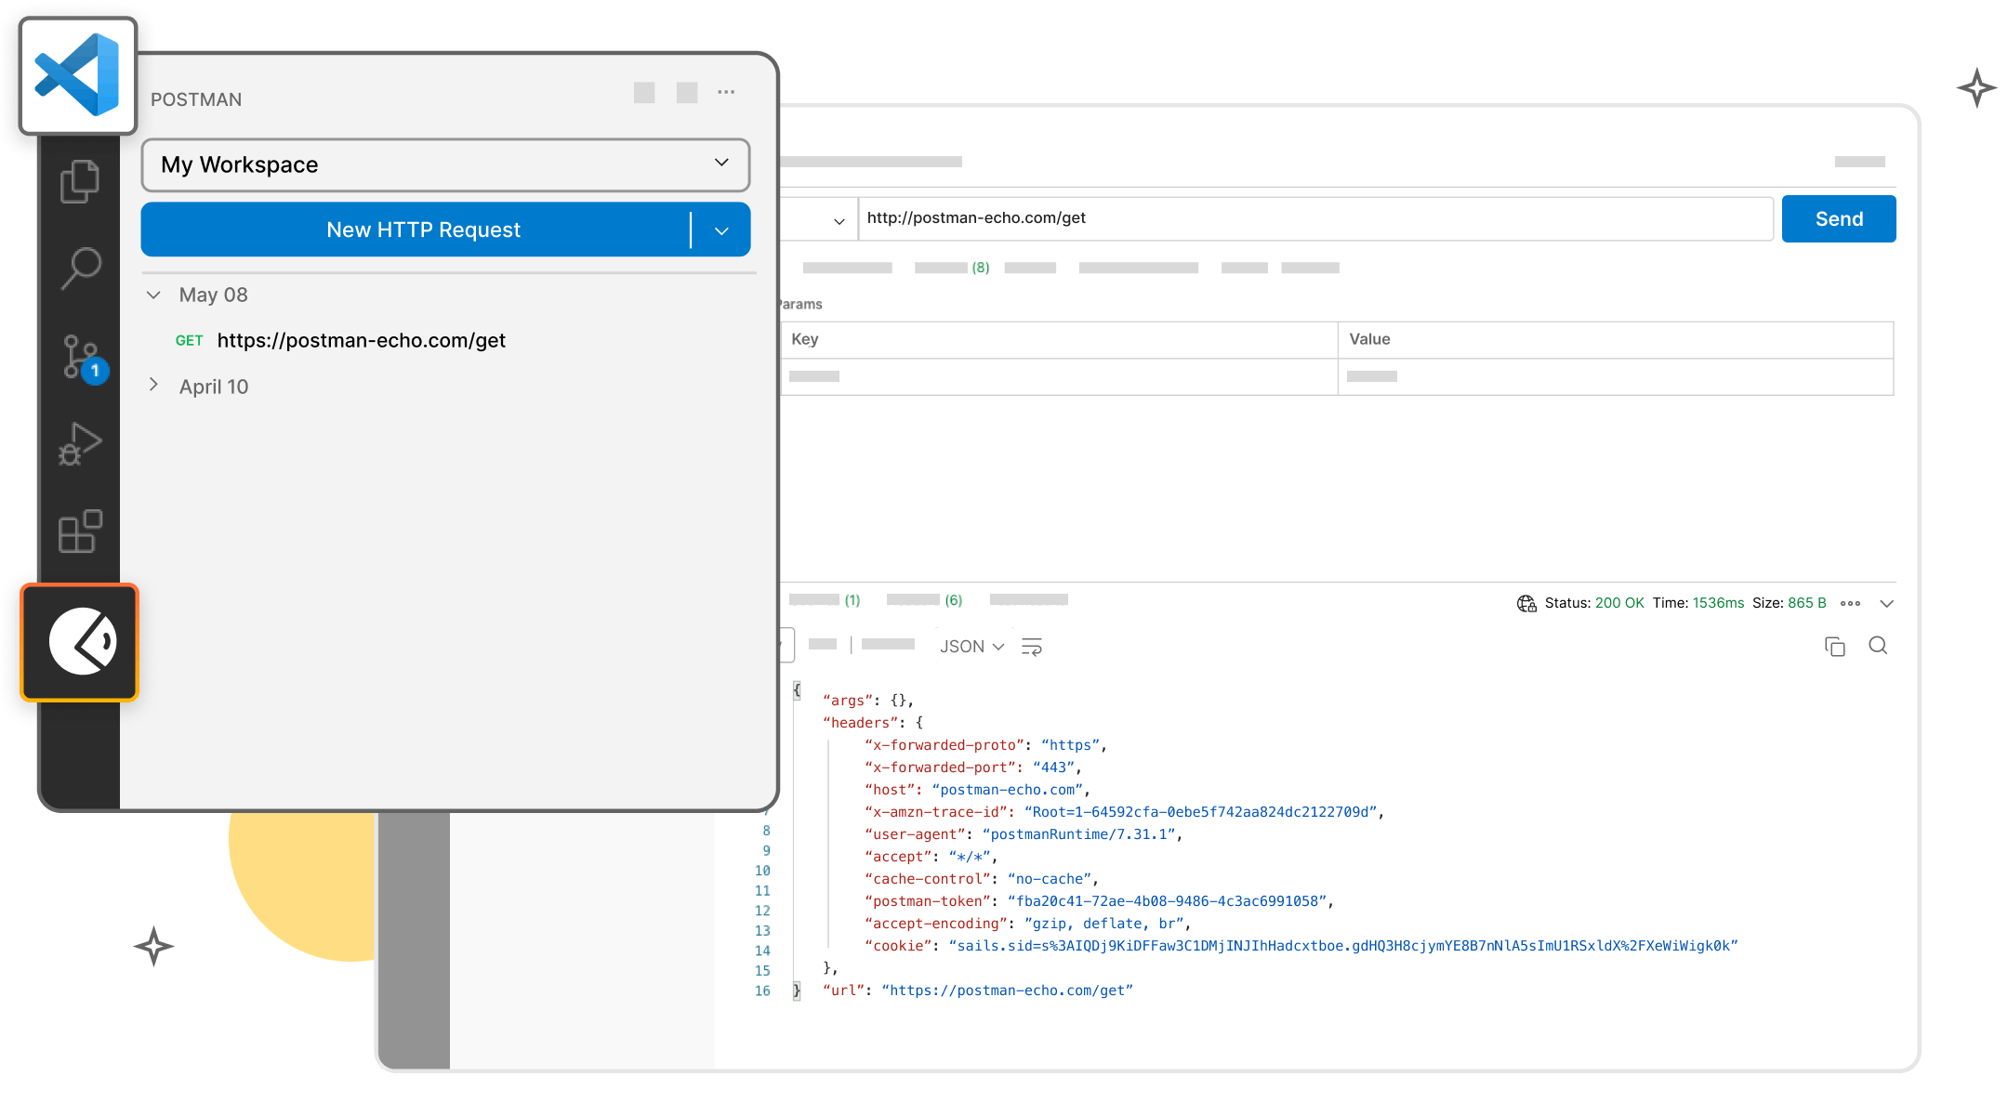This screenshot has height=1115, width=2008.
Task: Click the "url" line in response
Action: 978,990
